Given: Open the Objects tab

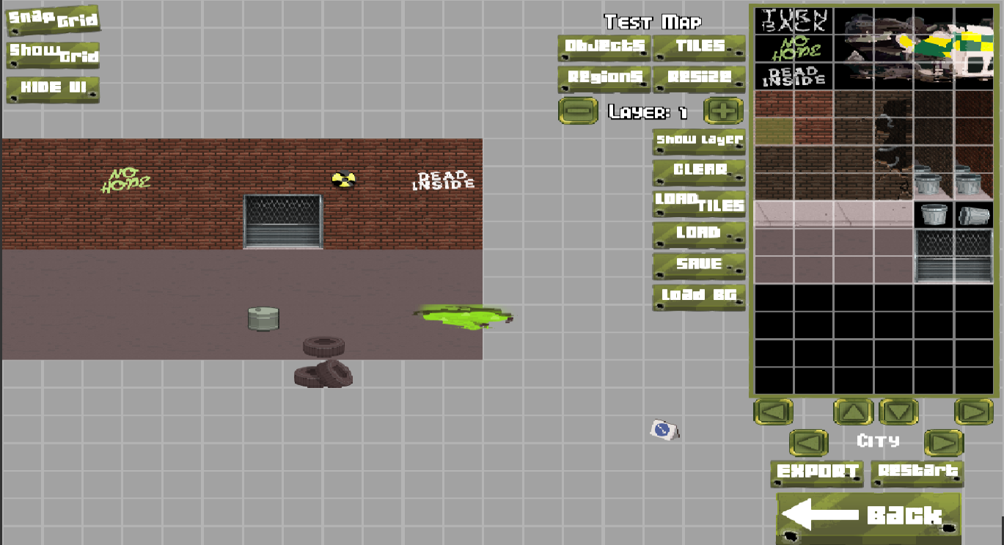Looking at the screenshot, I should coord(604,47).
